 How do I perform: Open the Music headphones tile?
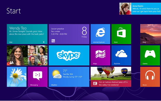point(150,77)
